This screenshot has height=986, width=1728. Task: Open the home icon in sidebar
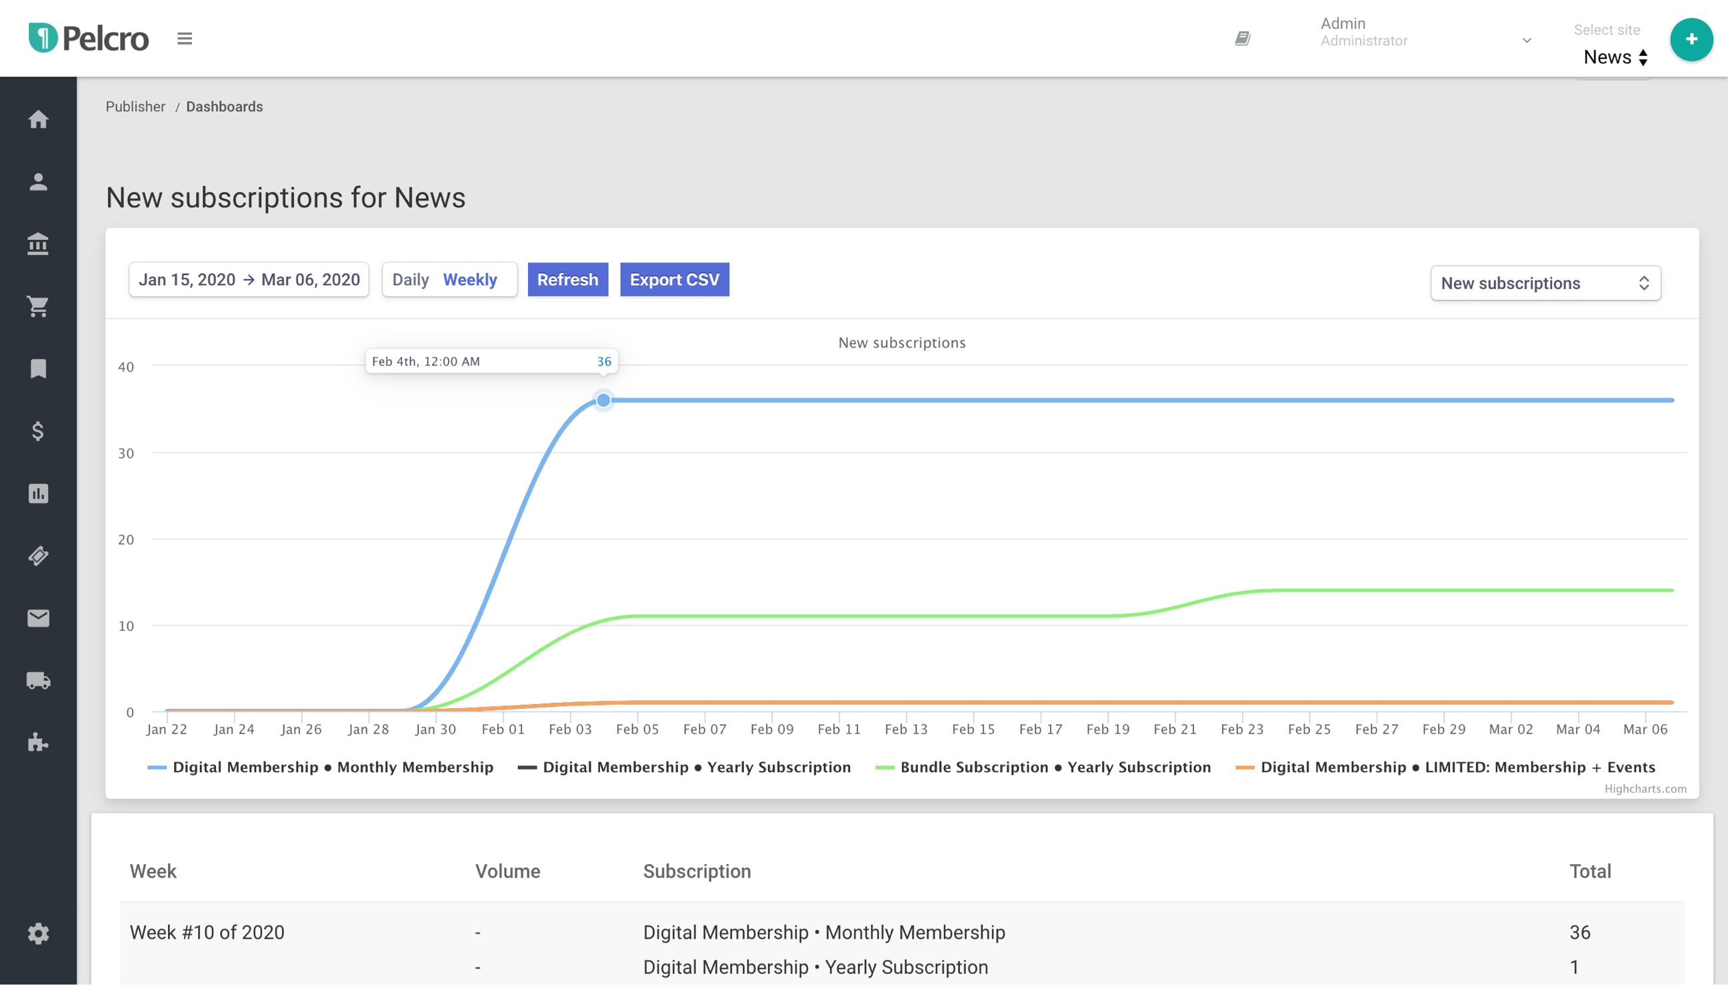tap(38, 119)
